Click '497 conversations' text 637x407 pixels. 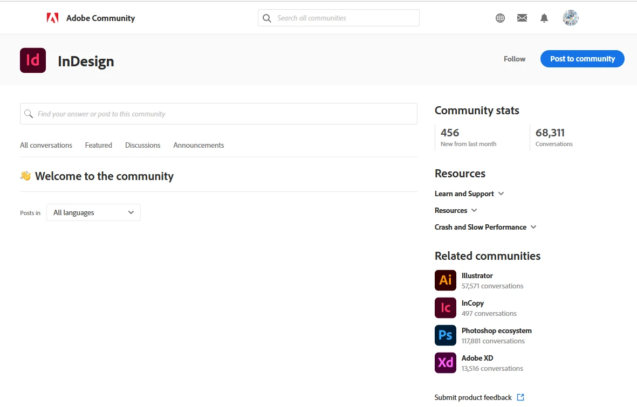(x=489, y=314)
